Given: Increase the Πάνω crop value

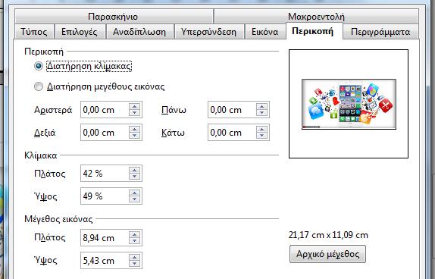Looking at the screenshot, I should pos(262,106).
